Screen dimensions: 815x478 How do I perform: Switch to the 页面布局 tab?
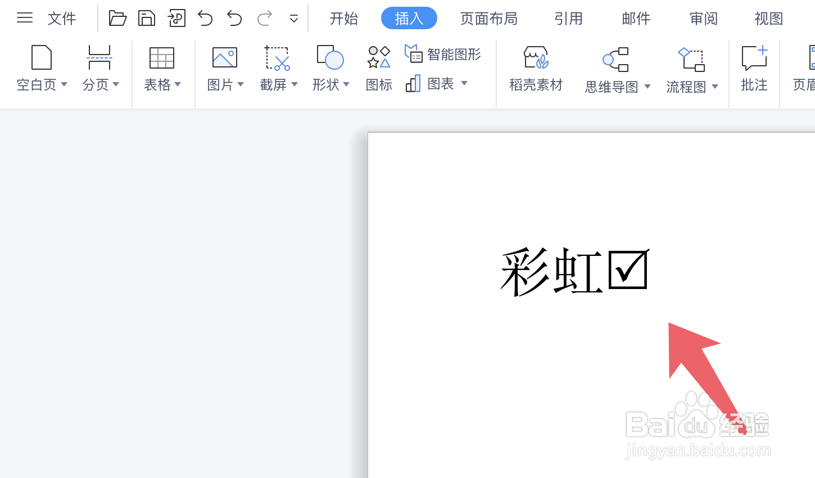pos(489,19)
